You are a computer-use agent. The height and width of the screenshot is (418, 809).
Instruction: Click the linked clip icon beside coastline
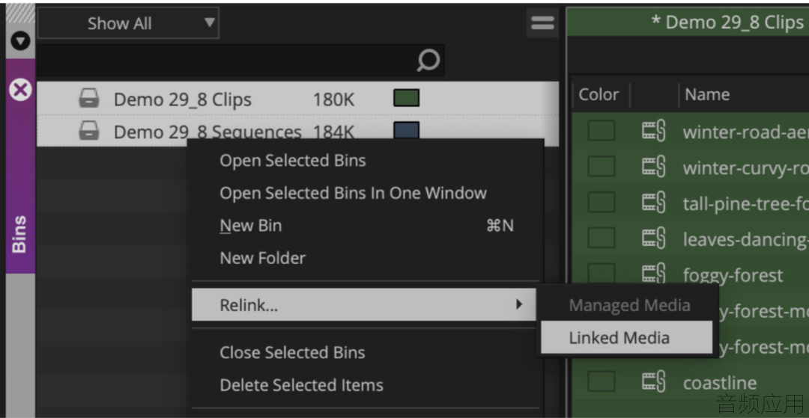(654, 382)
